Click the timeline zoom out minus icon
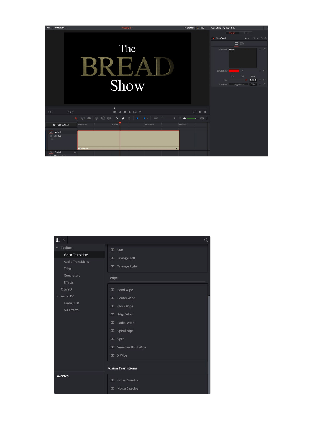The width and height of the screenshot is (313, 443). 162,118
